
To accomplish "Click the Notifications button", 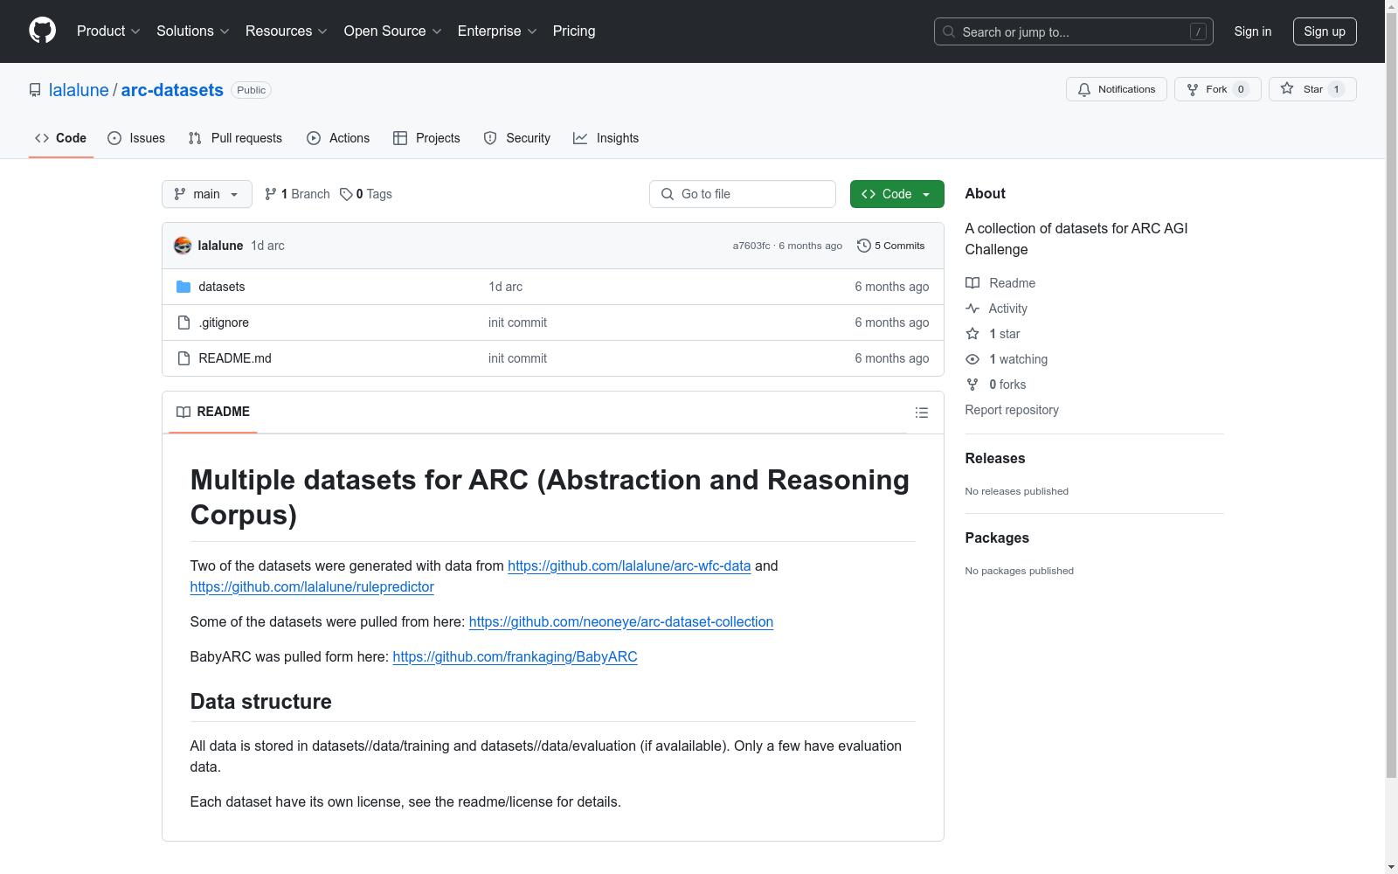I will pyautogui.click(x=1117, y=89).
